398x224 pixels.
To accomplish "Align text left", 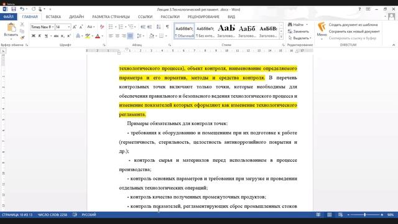I will 111,36.
